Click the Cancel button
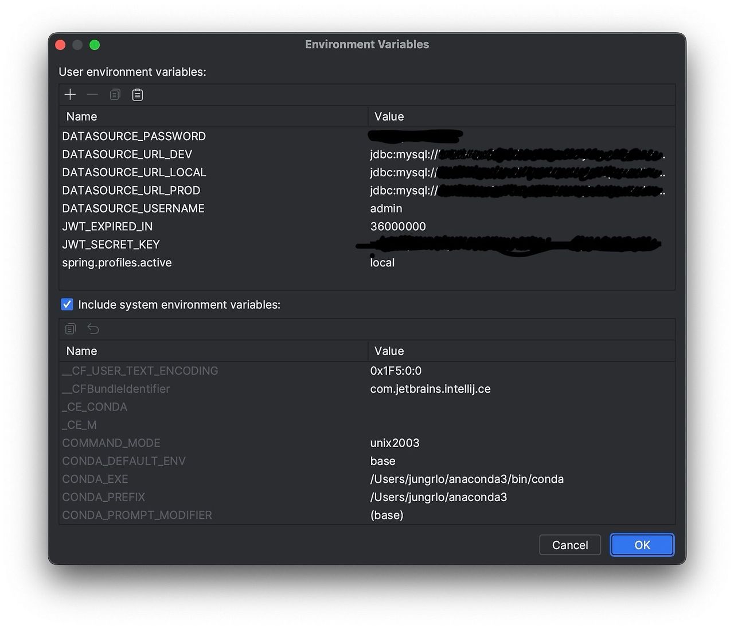This screenshot has height=628, width=734. [570, 545]
